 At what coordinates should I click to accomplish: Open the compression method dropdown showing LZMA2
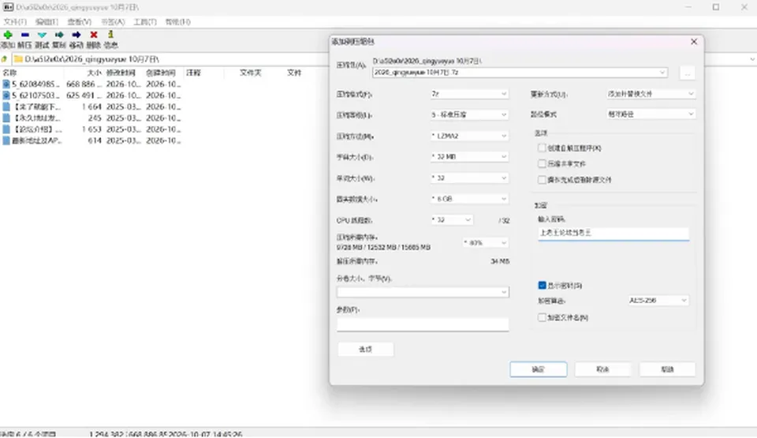click(x=469, y=136)
